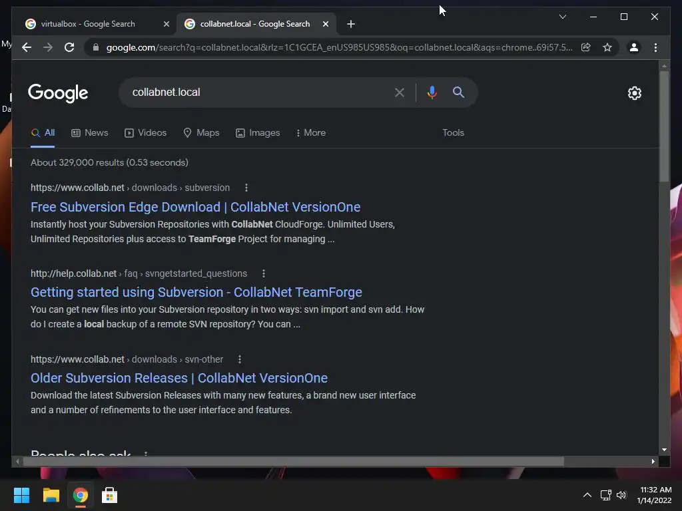Click the Chrome icon in the taskbar
682x511 pixels.
[81, 495]
